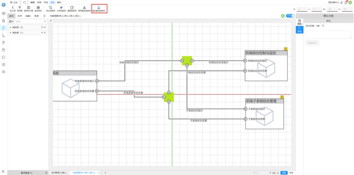354x175 pixels.
Task: Add a new sheet with the bottom plus
Action: (x=105, y=173)
